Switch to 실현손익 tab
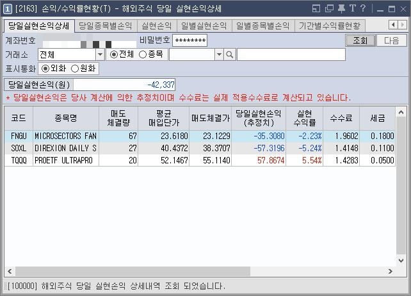 pos(157,26)
